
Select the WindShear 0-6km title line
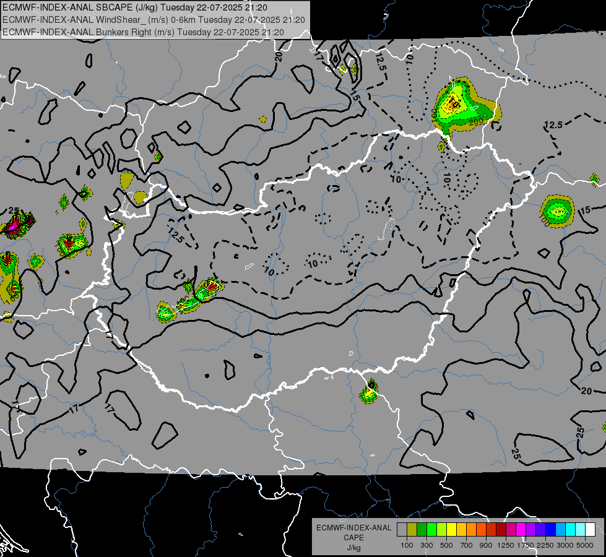(154, 20)
